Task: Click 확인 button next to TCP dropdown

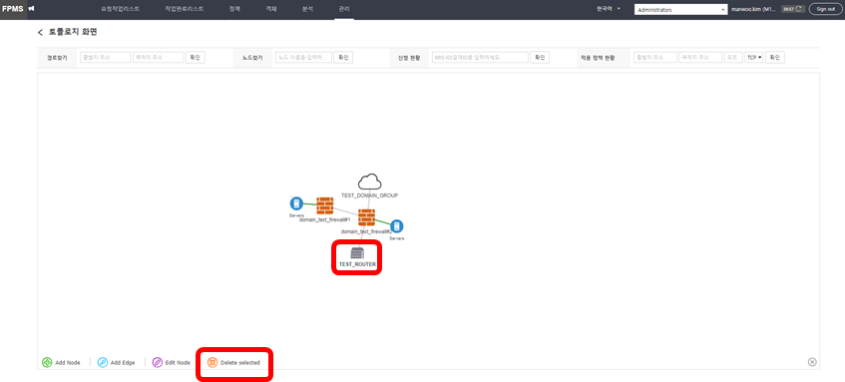Action: [775, 57]
